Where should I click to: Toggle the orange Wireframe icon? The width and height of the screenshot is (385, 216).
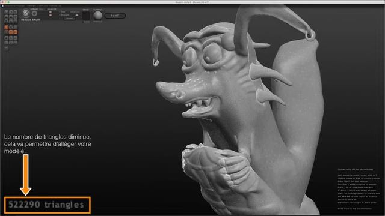[x=11, y=32]
